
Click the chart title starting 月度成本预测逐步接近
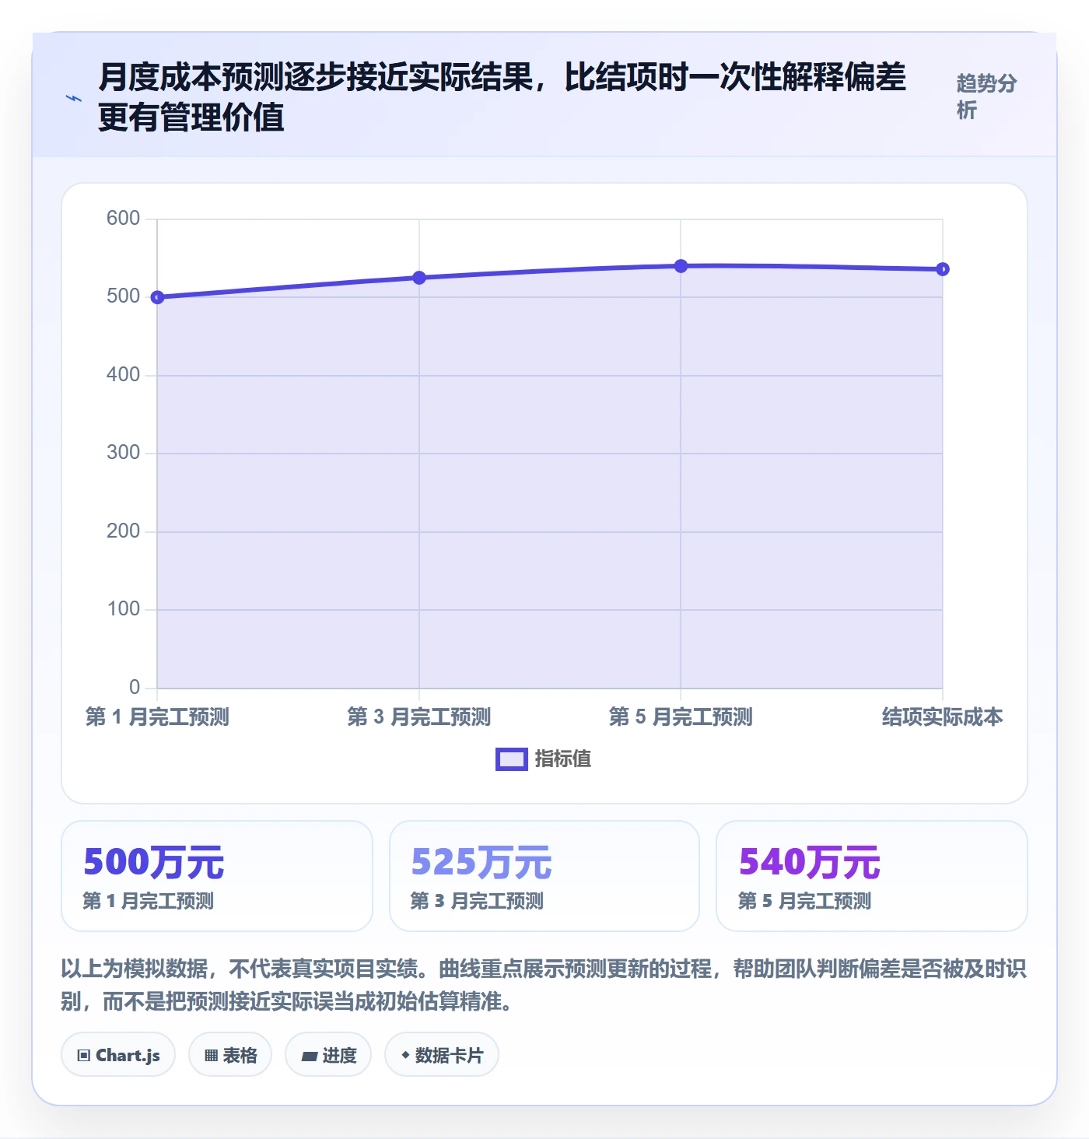coord(502,97)
